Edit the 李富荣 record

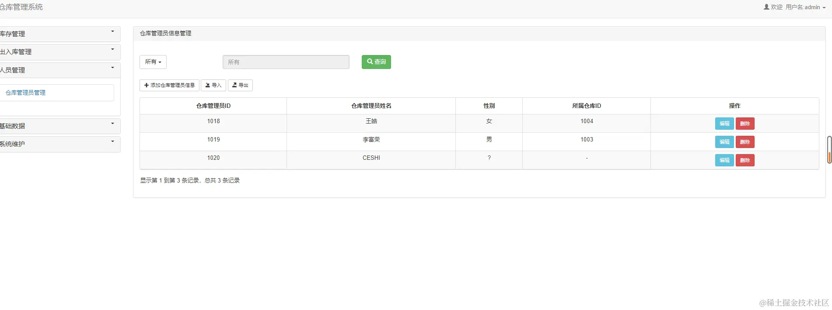pyautogui.click(x=724, y=142)
